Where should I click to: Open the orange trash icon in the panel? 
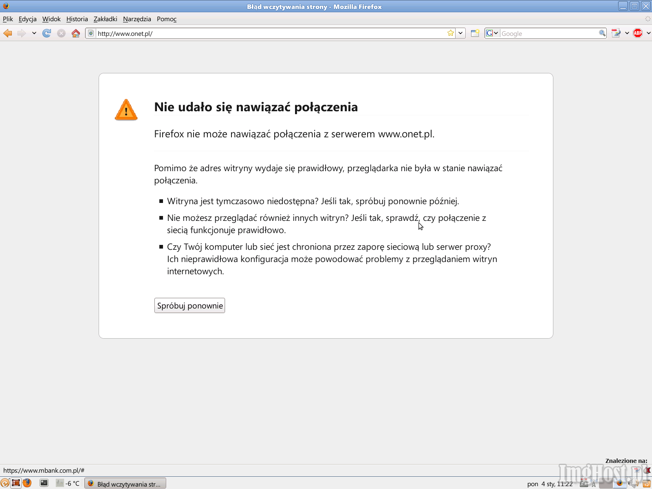647,483
